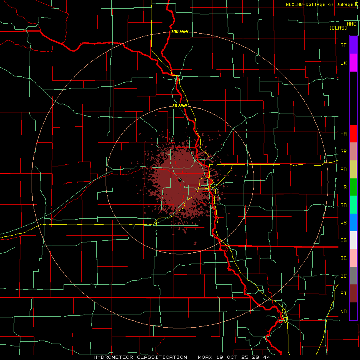Click the 'UK' legend label
Image resolution: width=360 pixels, height=360 pixels.
pyautogui.click(x=343, y=63)
